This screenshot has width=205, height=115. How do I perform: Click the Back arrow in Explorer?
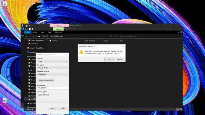[x=27, y=36]
